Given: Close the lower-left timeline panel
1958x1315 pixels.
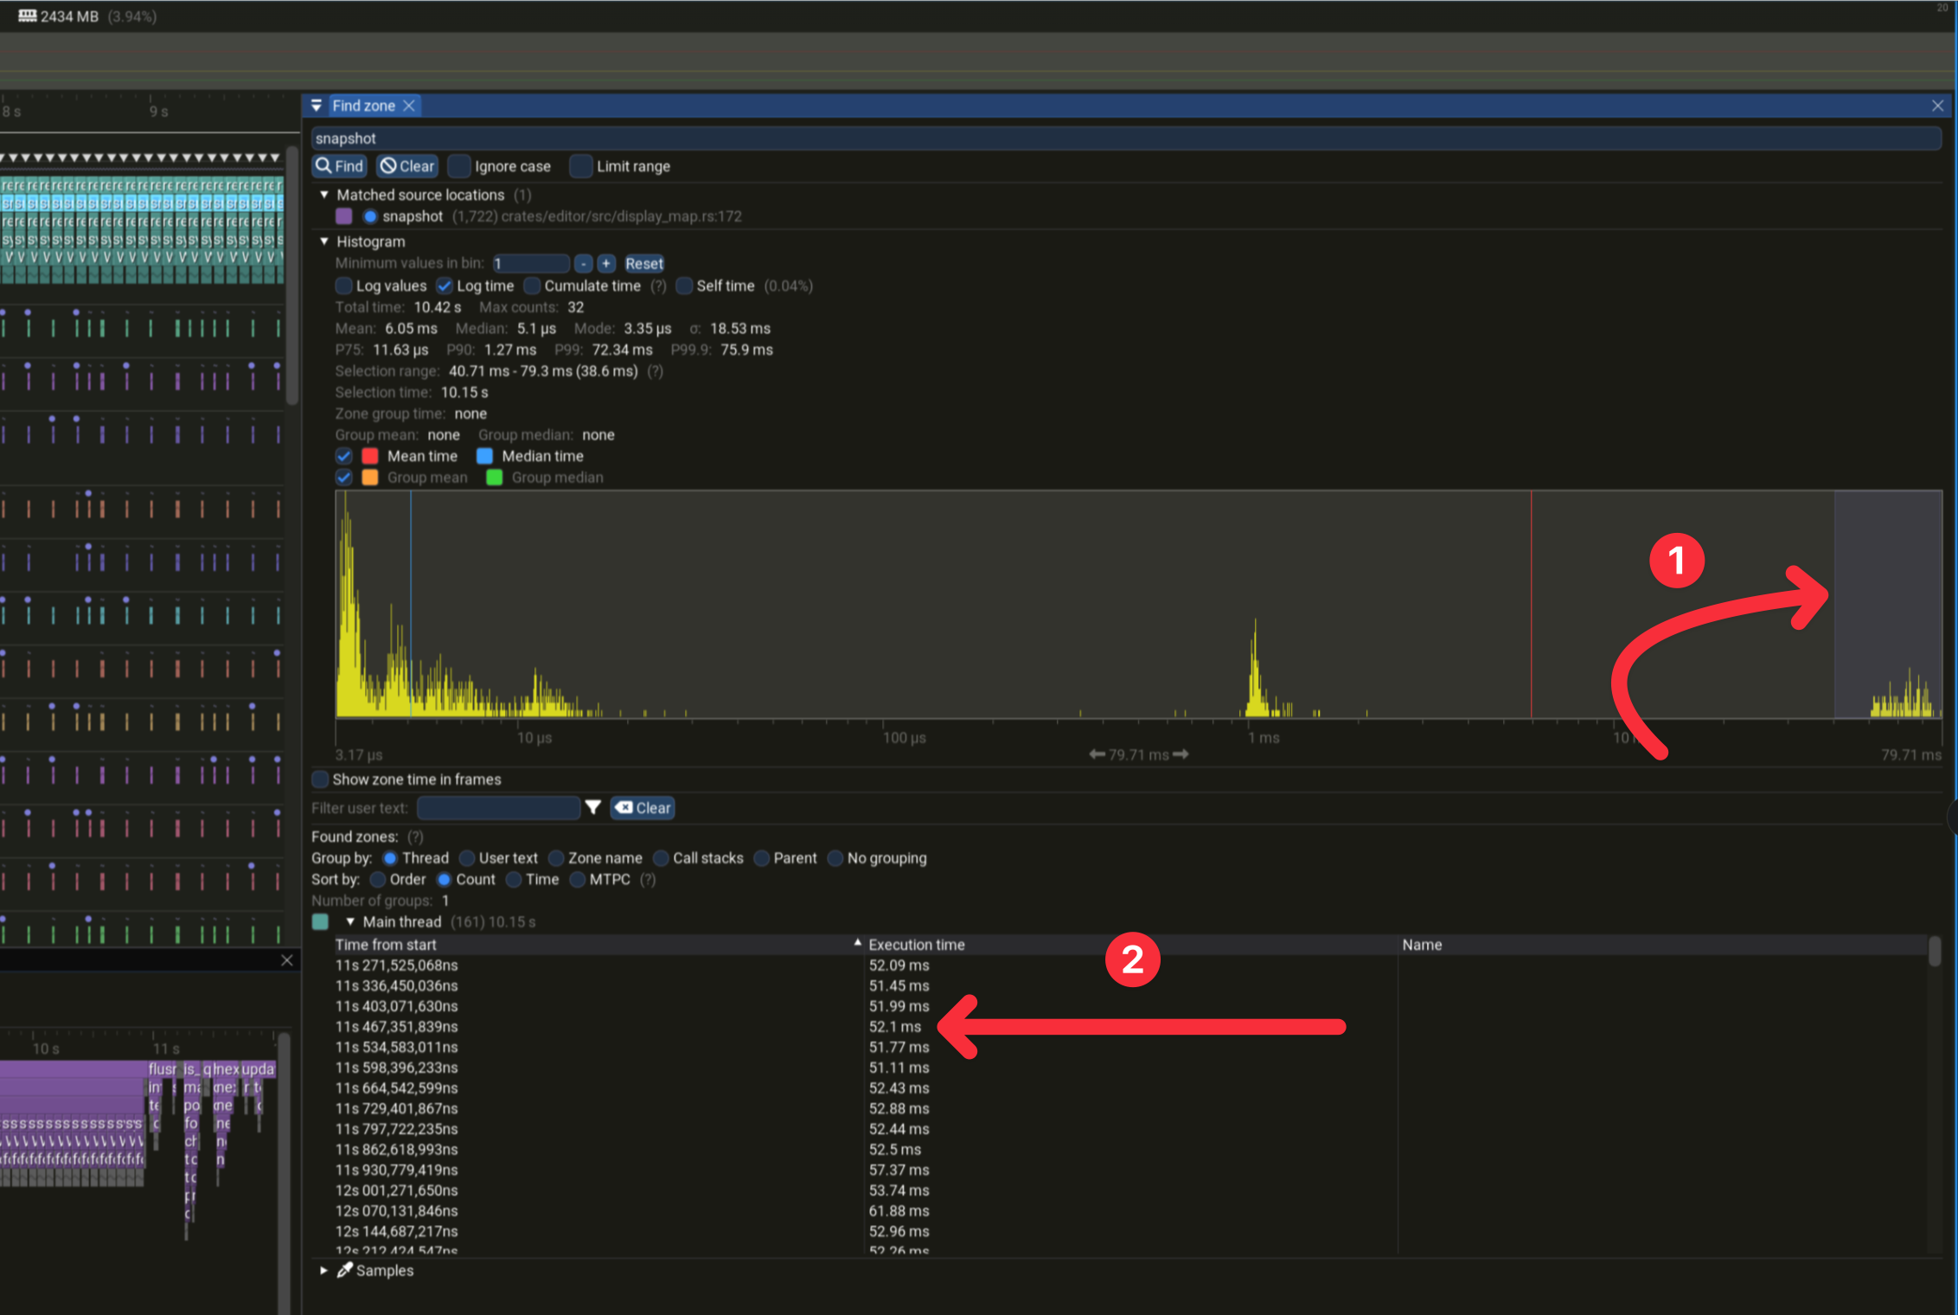Looking at the screenshot, I should [x=287, y=960].
